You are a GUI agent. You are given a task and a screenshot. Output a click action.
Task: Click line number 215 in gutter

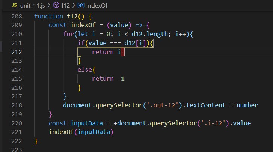tap(17, 79)
